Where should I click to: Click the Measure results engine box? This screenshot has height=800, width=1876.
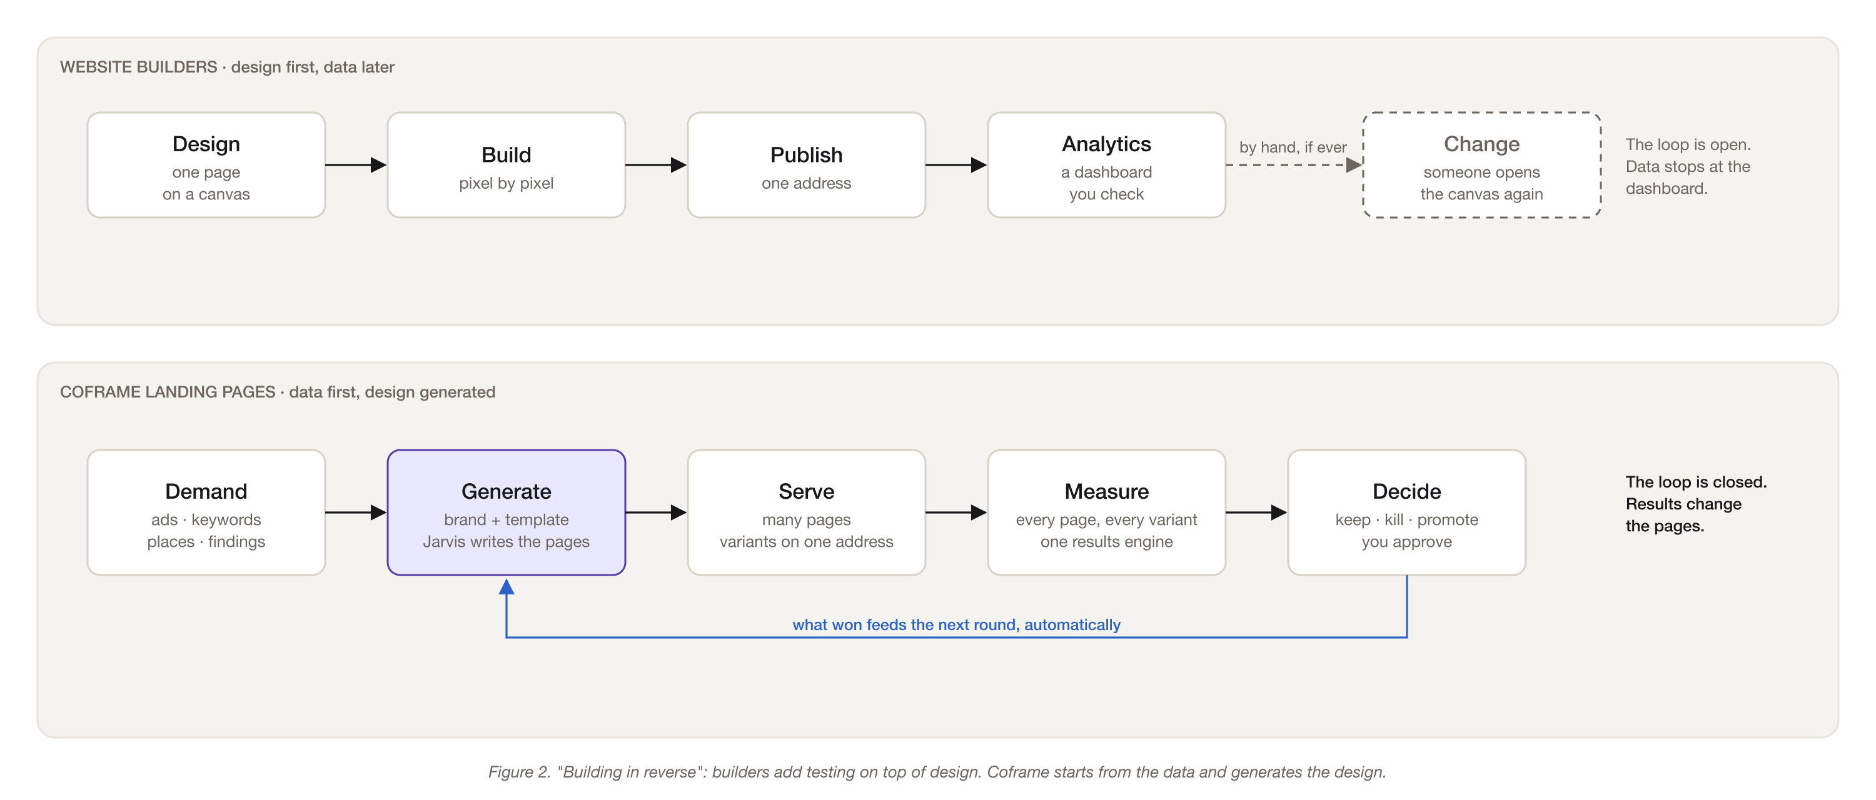(x=1106, y=512)
